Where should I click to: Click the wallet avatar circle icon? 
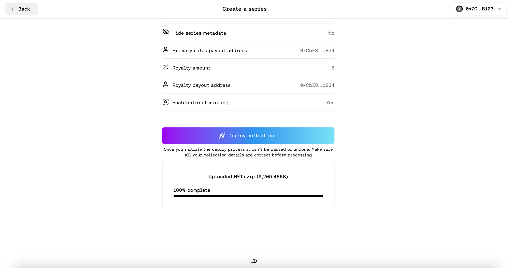tap(459, 9)
